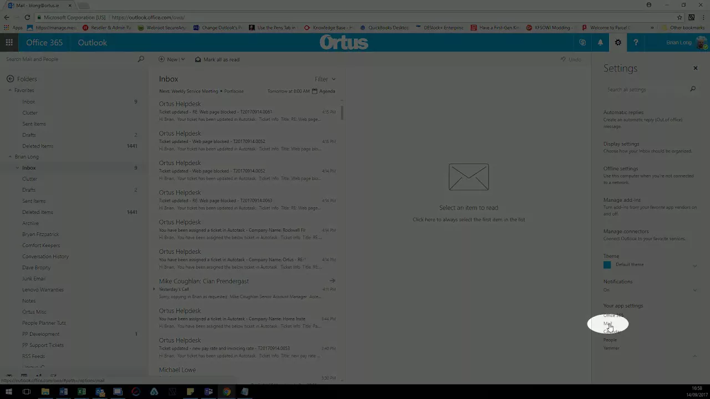The width and height of the screenshot is (710, 399).
Task: Collapse Inbox subfolder under Brian Long
Action: [x=17, y=168]
